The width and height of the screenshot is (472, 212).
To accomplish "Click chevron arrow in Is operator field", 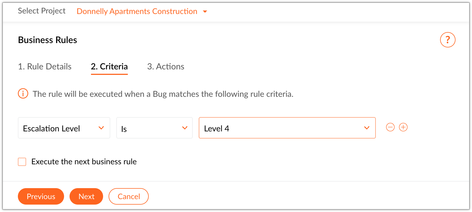I will coord(185,128).
